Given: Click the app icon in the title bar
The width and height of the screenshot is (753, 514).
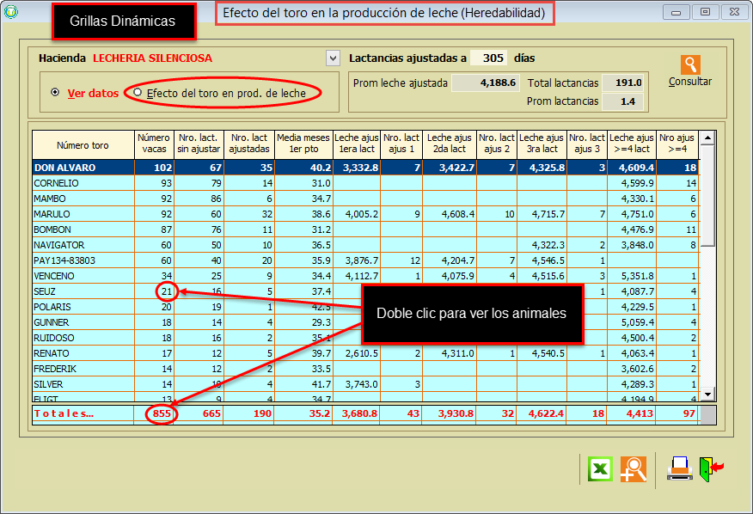Looking at the screenshot, I should tap(11, 11).
